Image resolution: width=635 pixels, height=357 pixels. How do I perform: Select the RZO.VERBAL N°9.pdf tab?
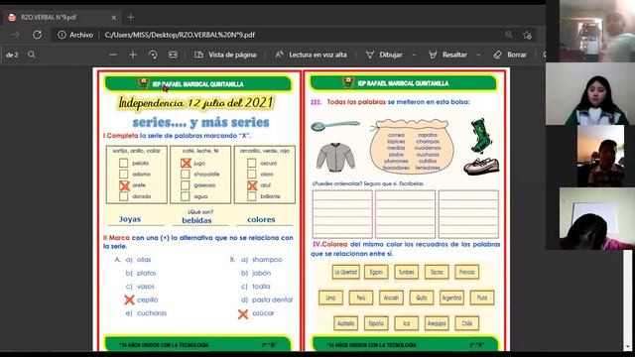[x=62, y=18]
